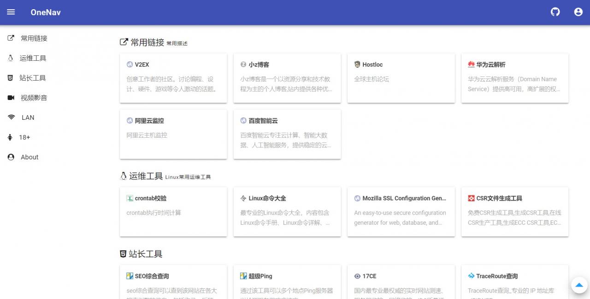This screenshot has height=299, width=590.
Task: Click the red CSR文件生成工具 favicon
Action: pyautogui.click(x=471, y=198)
